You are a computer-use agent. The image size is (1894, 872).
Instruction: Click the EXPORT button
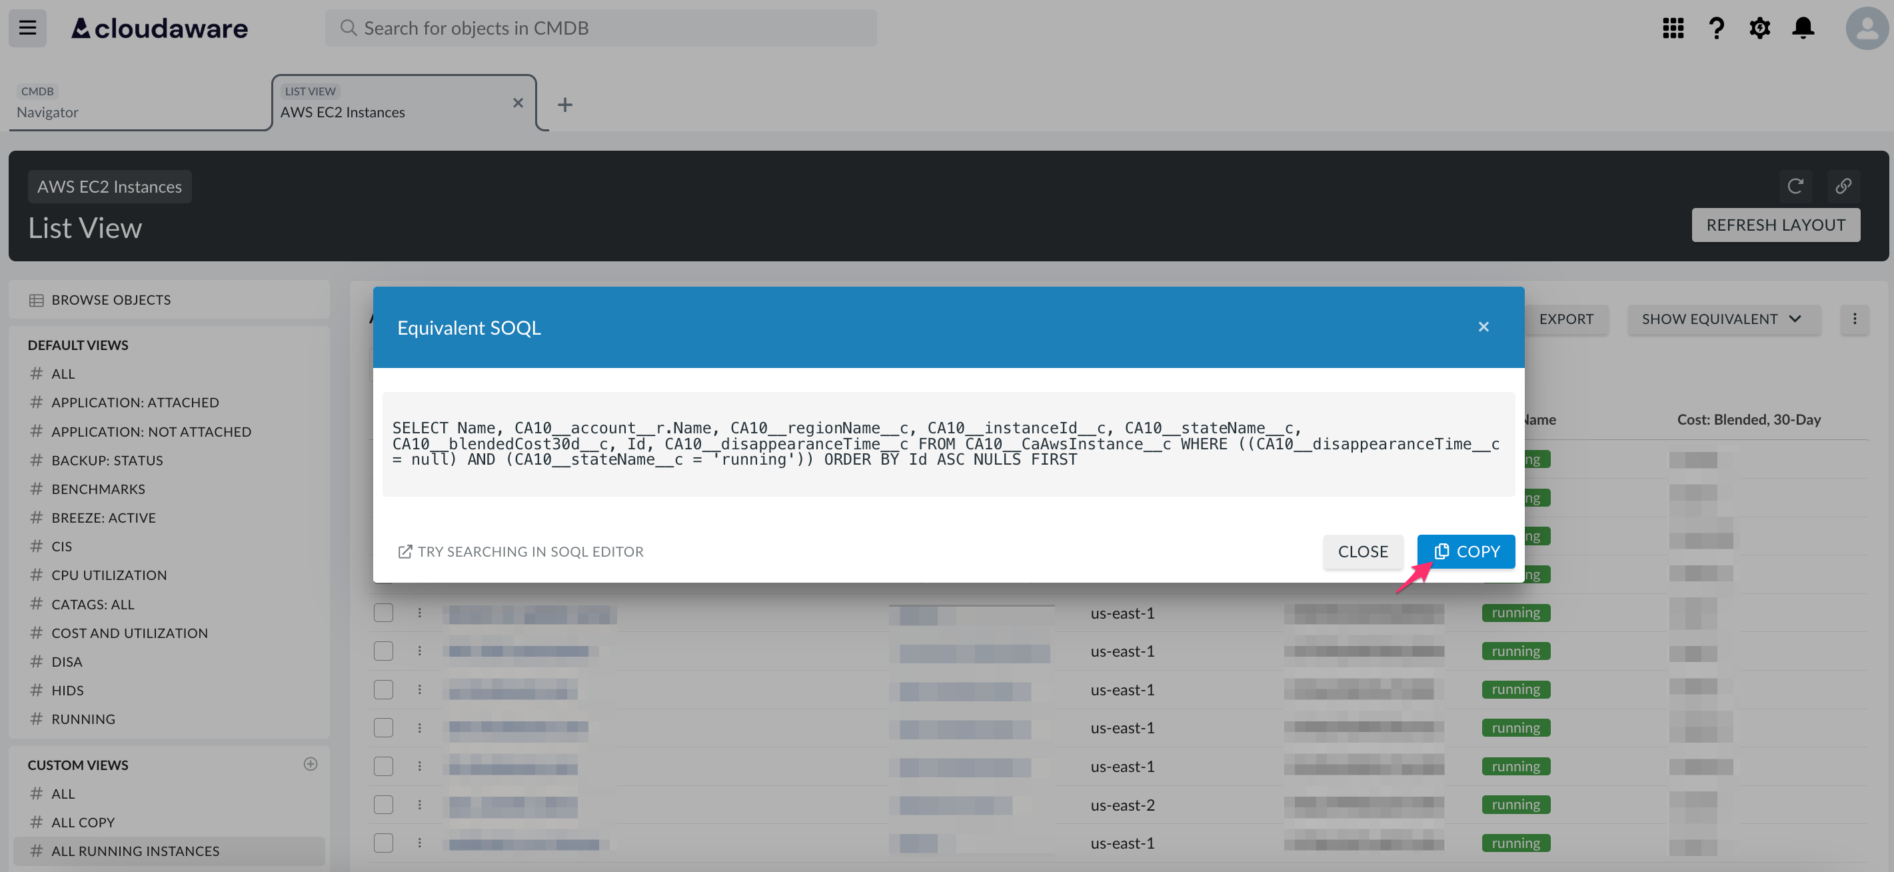point(1566,319)
